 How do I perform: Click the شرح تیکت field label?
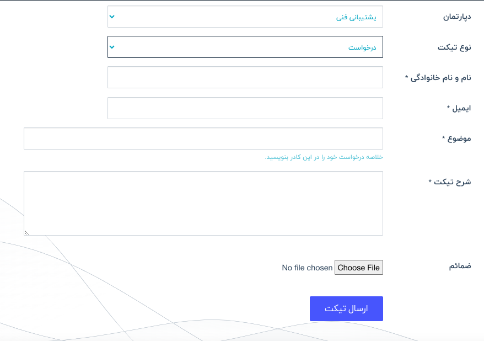tap(449, 182)
